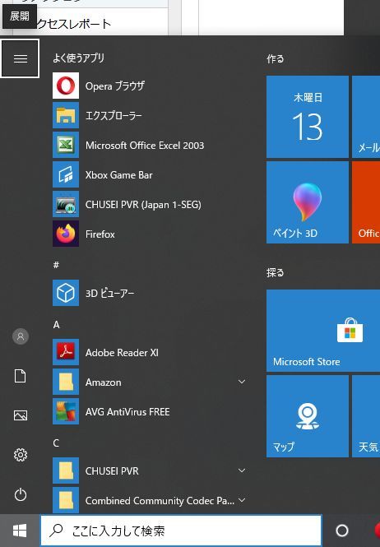Launch CHUSEI PVR (Japan 1-SEG) icon

(x=66, y=204)
